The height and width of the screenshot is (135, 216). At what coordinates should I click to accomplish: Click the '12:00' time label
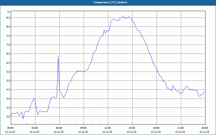coord(107,128)
